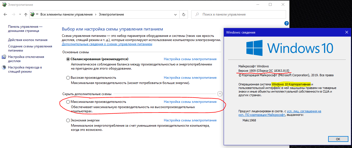Click the magnifier search icon

click(197, 14)
